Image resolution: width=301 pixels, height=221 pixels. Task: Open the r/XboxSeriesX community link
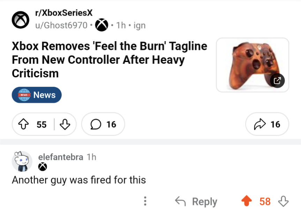pos(64,13)
